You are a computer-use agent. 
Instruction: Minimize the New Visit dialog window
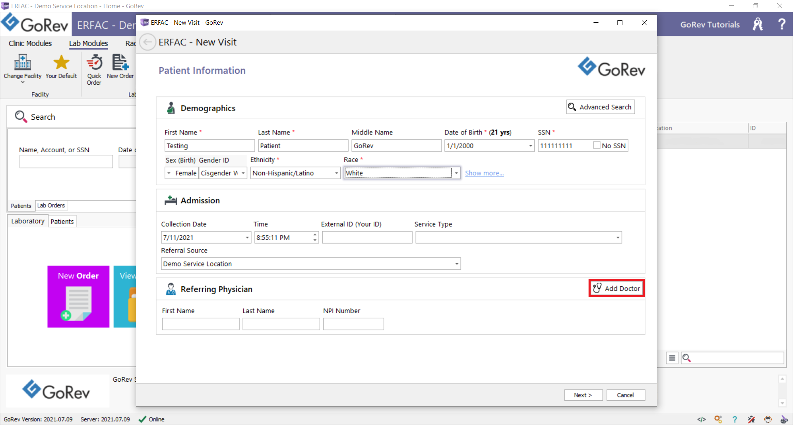[x=596, y=23]
